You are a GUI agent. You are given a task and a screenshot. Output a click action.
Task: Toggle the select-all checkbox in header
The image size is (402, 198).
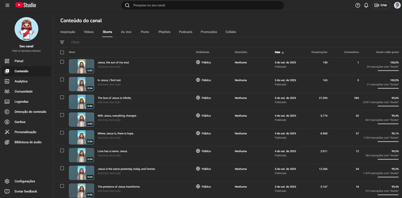(62, 52)
